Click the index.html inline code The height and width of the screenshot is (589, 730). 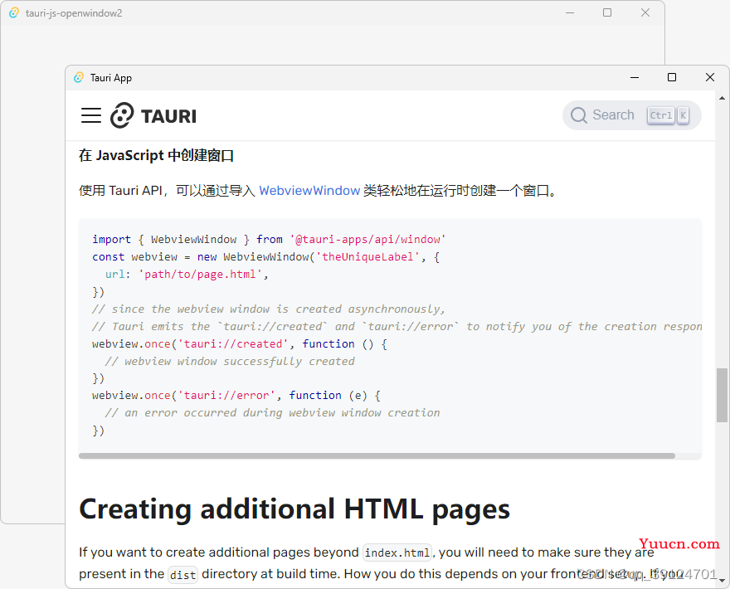click(x=397, y=552)
